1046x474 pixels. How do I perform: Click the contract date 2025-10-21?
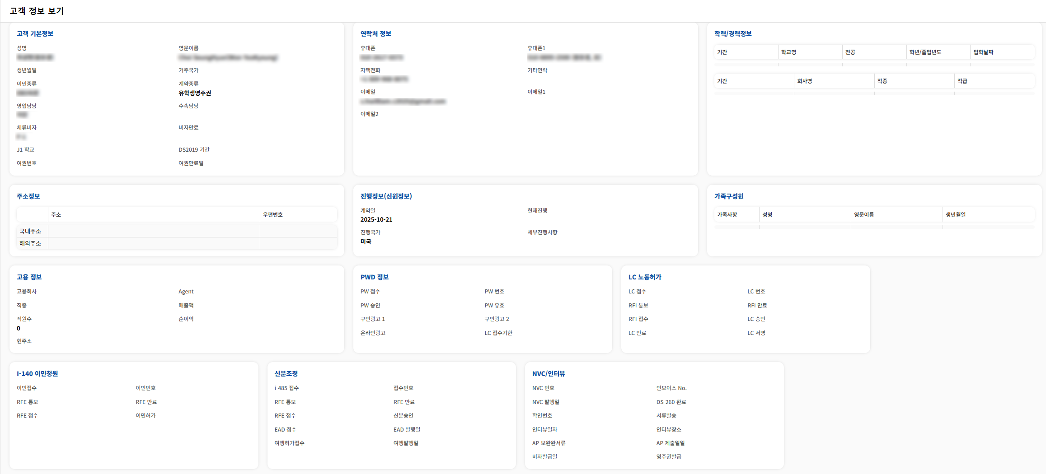(376, 220)
